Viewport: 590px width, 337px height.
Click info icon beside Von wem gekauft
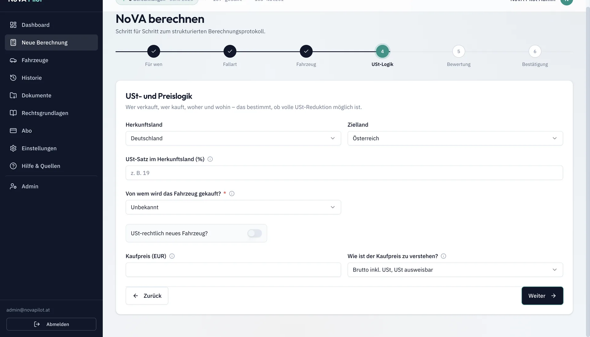232,194
